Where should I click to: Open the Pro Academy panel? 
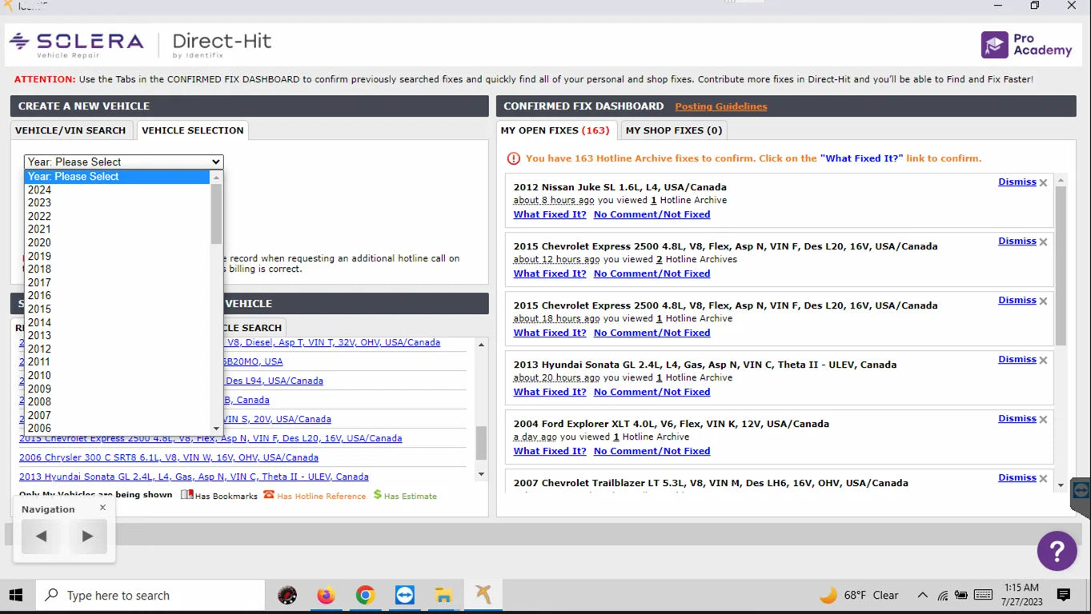click(1025, 46)
